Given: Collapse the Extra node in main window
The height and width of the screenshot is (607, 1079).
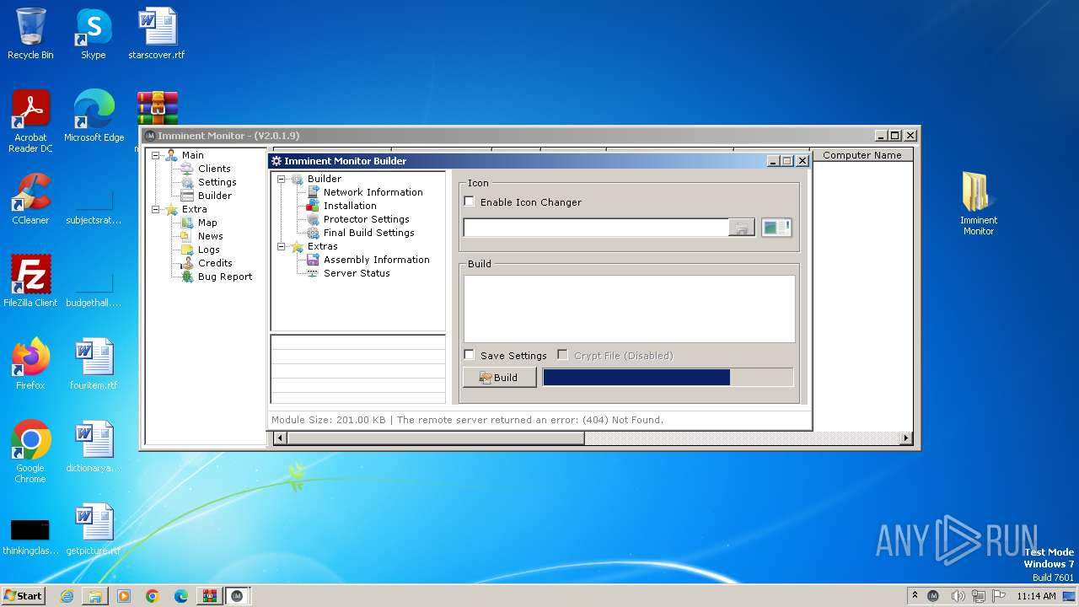Looking at the screenshot, I should (156, 209).
